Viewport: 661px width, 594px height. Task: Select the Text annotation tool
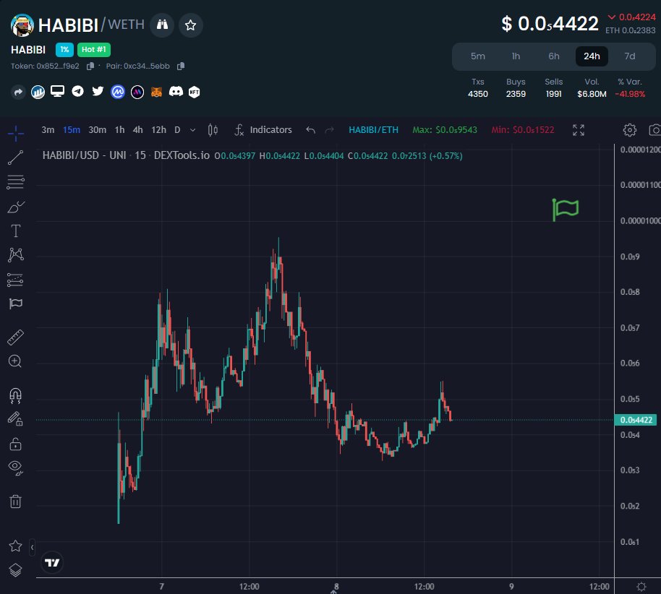click(15, 231)
